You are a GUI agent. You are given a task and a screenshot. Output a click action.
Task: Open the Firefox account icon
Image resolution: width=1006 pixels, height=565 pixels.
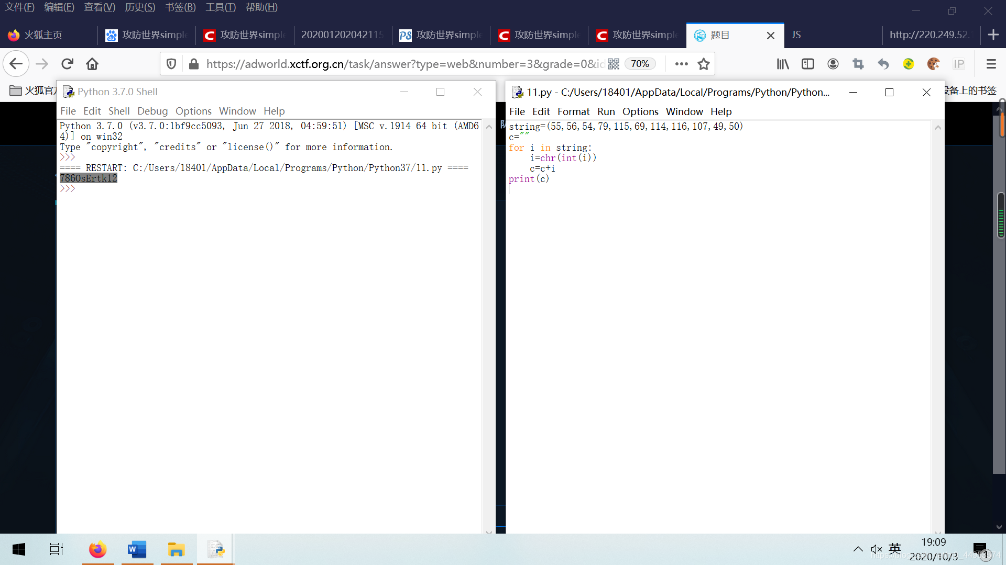click(833, 64)
